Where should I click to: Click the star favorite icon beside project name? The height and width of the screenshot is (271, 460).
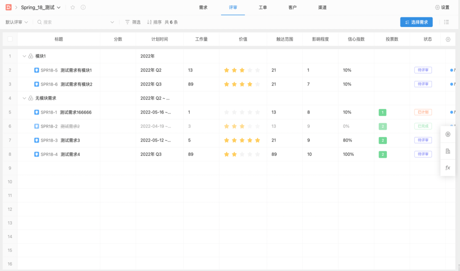(x=73, y=7)
